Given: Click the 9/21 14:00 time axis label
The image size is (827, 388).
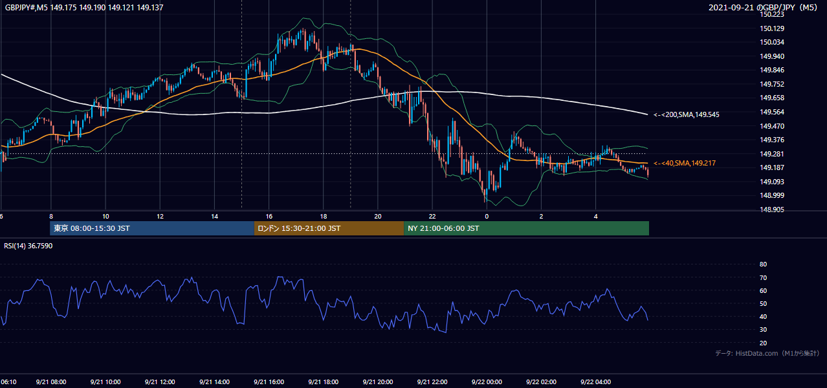Looking at the screenshot, I should (x=214, y=382).
